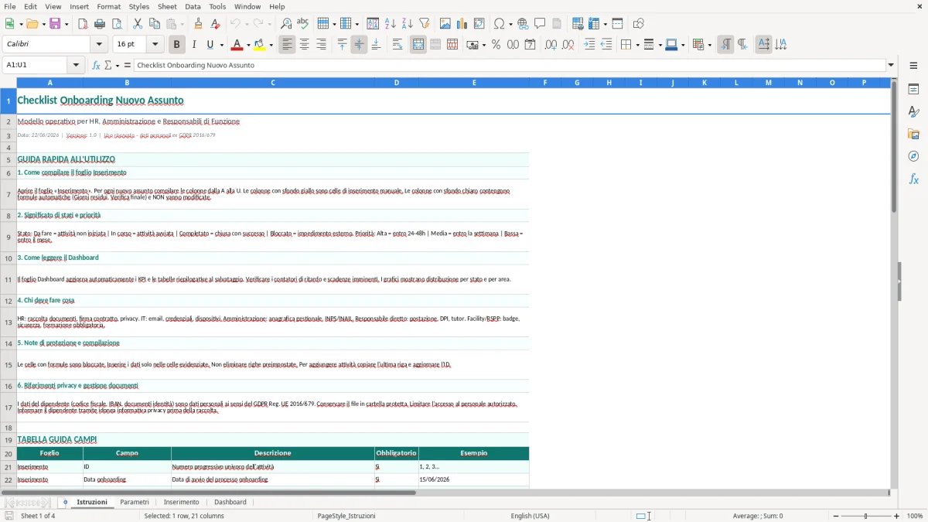928x522 pixels.
Task: Toggle Wrap Text
Action: [x=397, y=45]
